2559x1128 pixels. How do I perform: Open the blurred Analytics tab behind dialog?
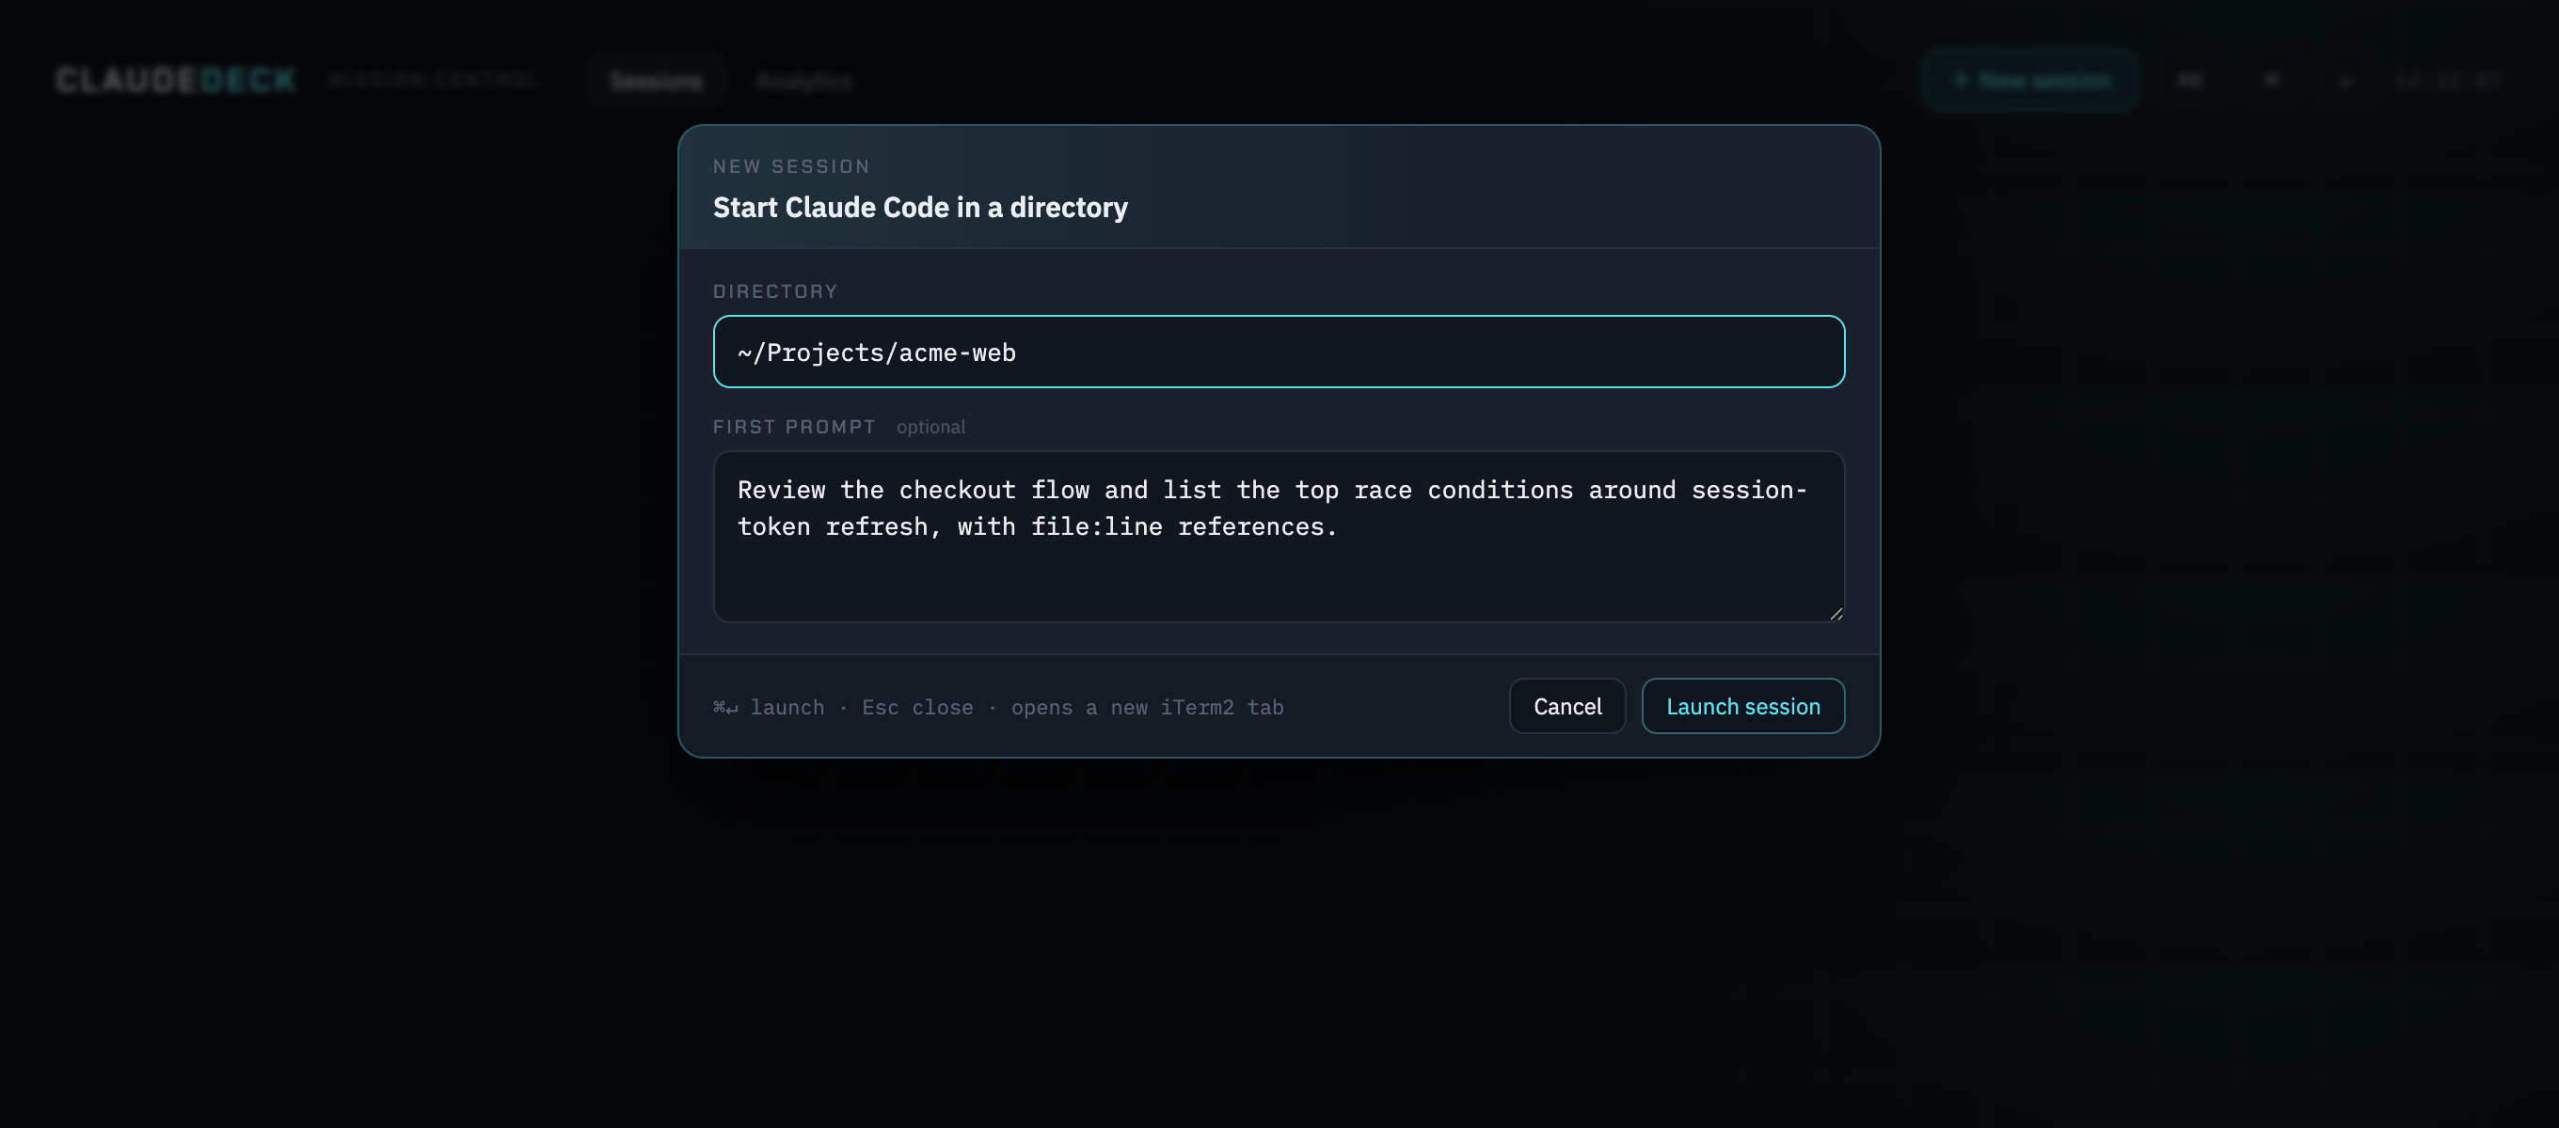[x=803, y=81]
